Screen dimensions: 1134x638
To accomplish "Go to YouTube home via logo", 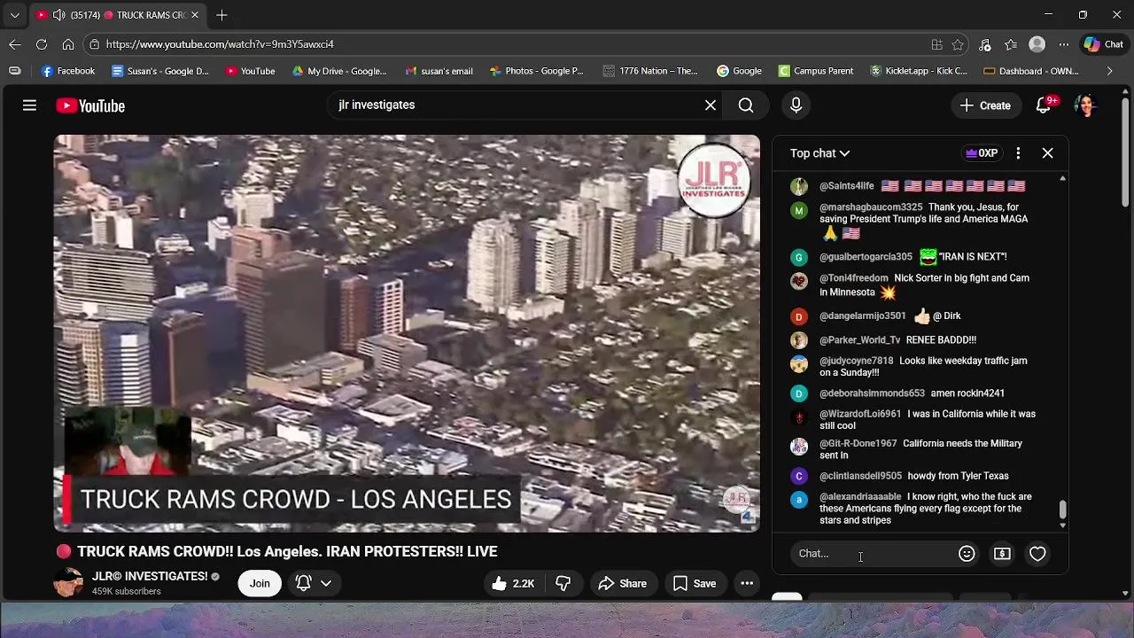I will 90,105.
